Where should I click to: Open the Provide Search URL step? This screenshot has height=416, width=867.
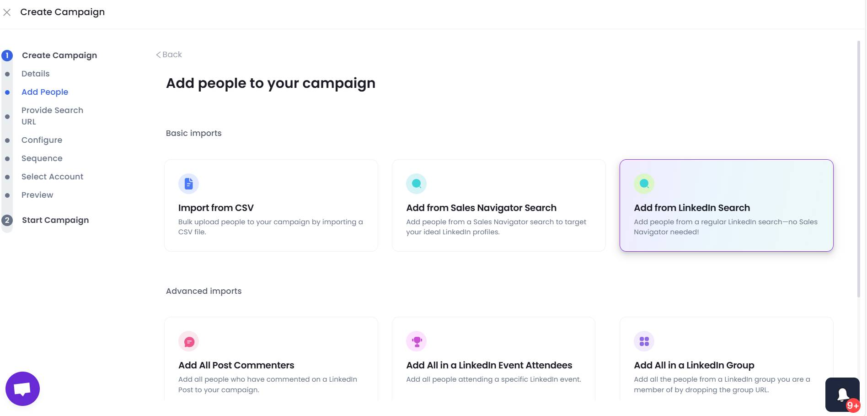[52, 116]
